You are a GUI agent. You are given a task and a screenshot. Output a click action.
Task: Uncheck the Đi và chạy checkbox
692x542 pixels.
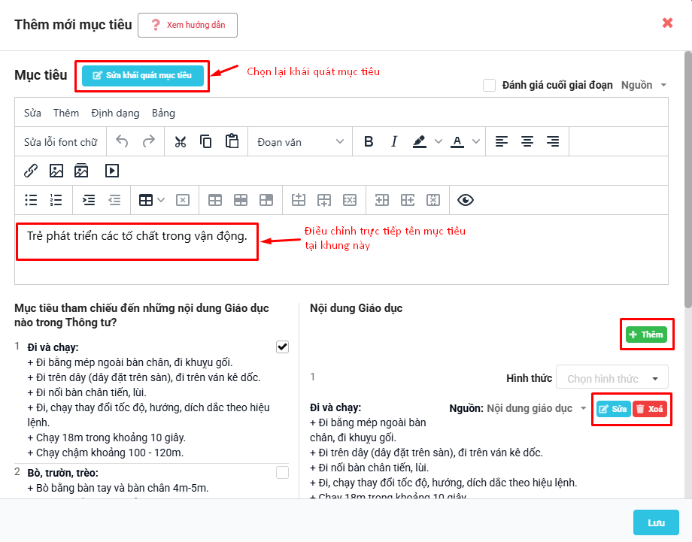282,347
